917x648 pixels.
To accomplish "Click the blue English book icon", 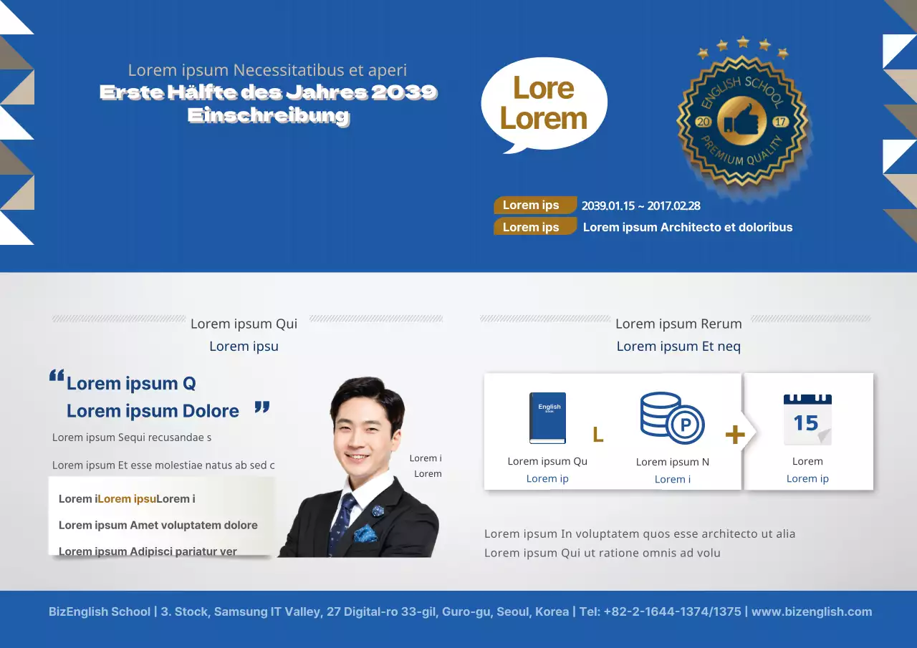I will [x=547, y=417].
